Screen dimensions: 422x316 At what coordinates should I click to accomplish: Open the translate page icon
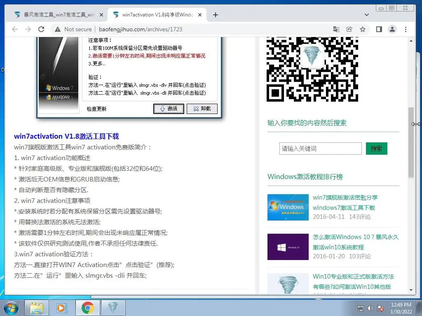[336, 29]
